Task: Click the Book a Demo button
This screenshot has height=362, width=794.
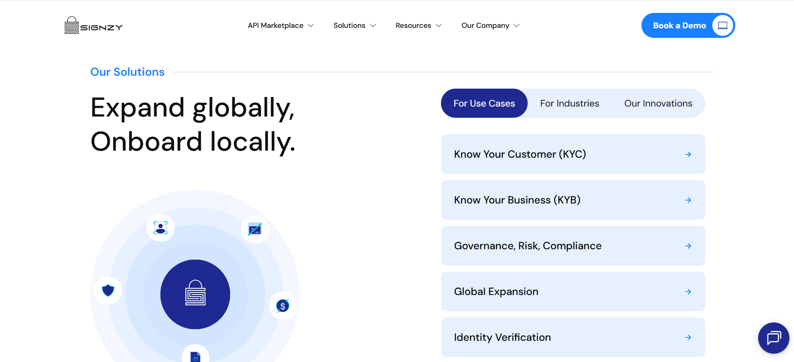Action: click(688, 25)
